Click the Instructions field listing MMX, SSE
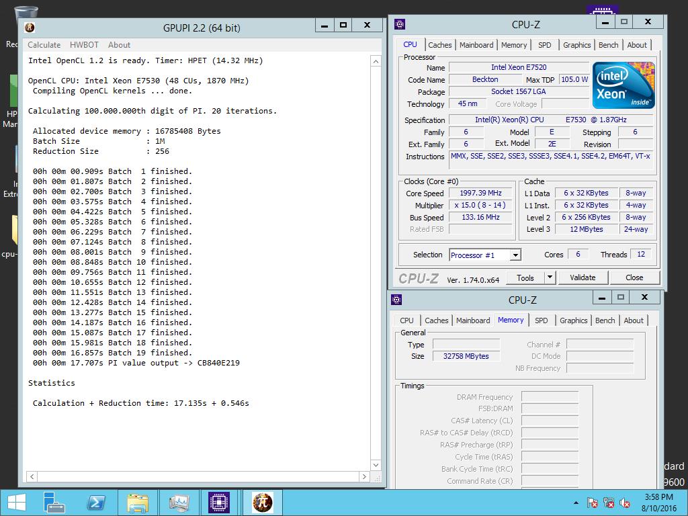Image resolution: width=688 pixels, height=516 pixels. pyautogui.click(x=551, y=160)
